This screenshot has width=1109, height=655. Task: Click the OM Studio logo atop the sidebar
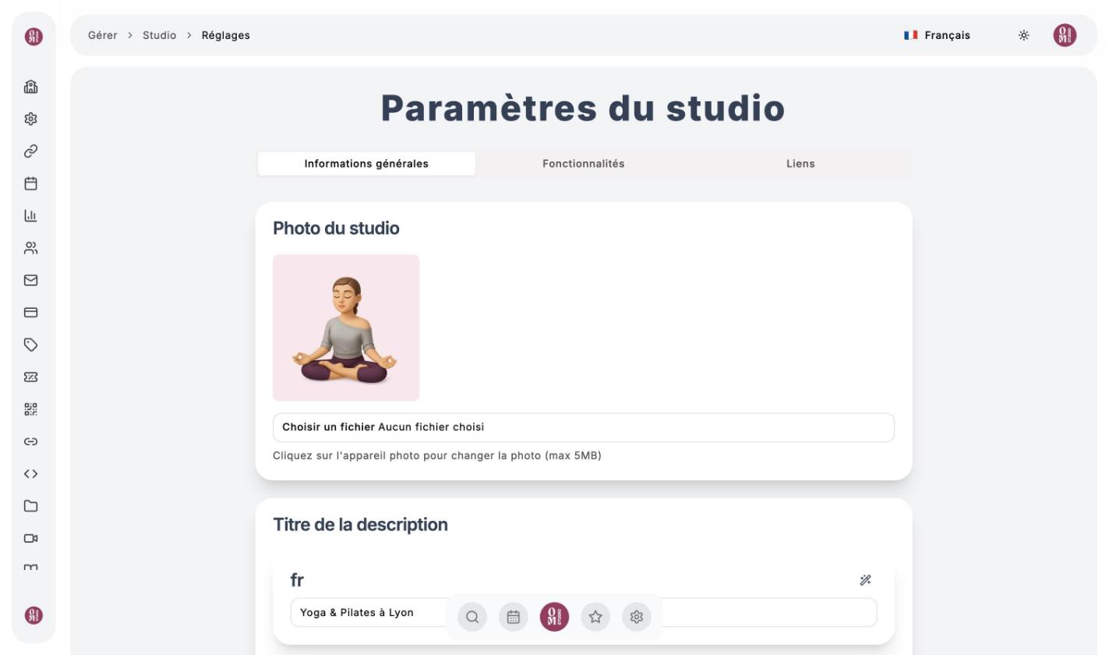(34, 37)
